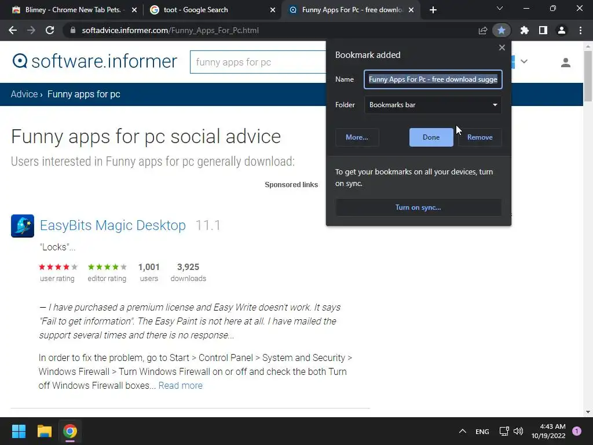The image size is (593, 445).
Task: Click the bookmark star icon
Action: click(502, 30)
